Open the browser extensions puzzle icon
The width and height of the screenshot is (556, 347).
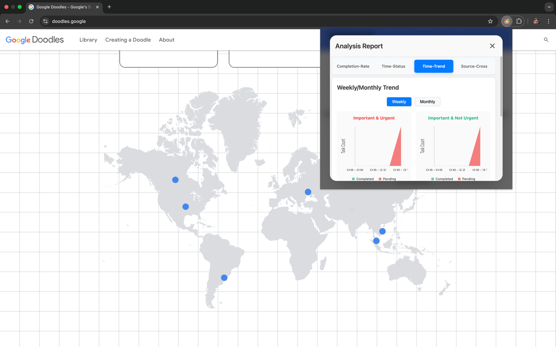pyautogui.click(x=519, y=21)
